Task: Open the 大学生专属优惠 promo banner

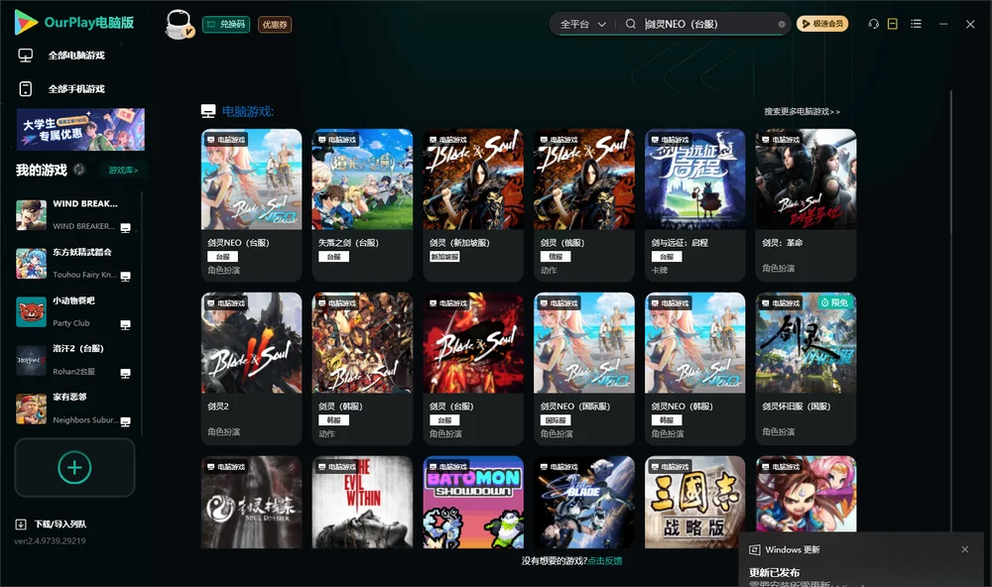Action: coord(81,129)
